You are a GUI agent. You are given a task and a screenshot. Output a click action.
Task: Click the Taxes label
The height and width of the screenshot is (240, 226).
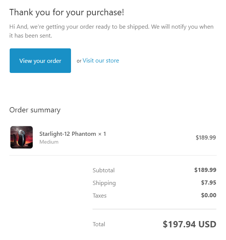(x=99, y=196)
